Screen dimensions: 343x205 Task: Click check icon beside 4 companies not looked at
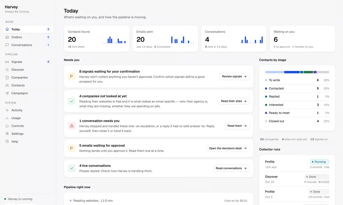71,101
